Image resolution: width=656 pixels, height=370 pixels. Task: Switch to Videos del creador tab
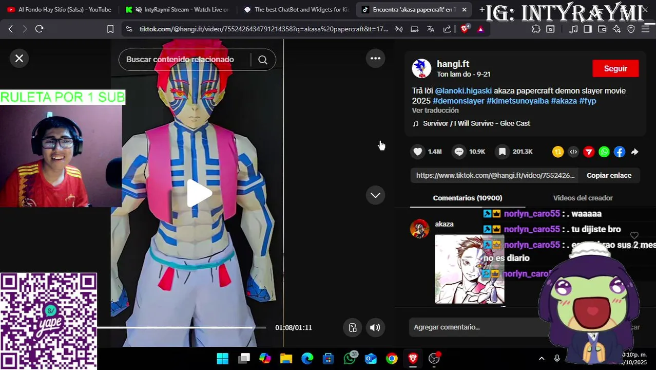[583, 198]
